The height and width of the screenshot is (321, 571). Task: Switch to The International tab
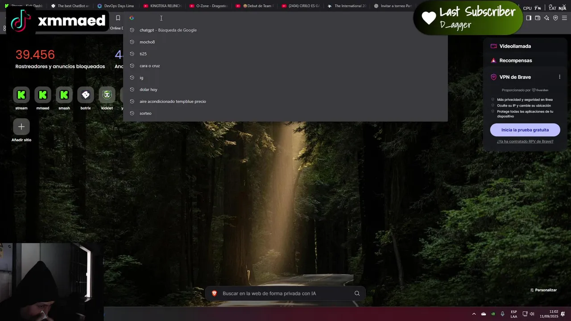pos(347,6)
